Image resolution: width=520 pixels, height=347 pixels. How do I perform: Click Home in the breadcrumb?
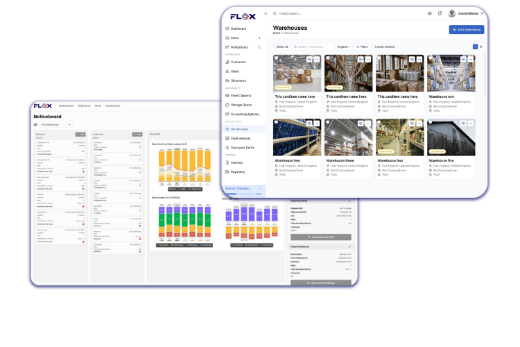(276, 33)
